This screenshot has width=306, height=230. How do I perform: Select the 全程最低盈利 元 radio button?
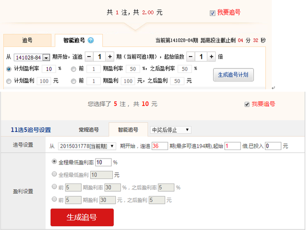pyautogui.click(x=54, y=174)
